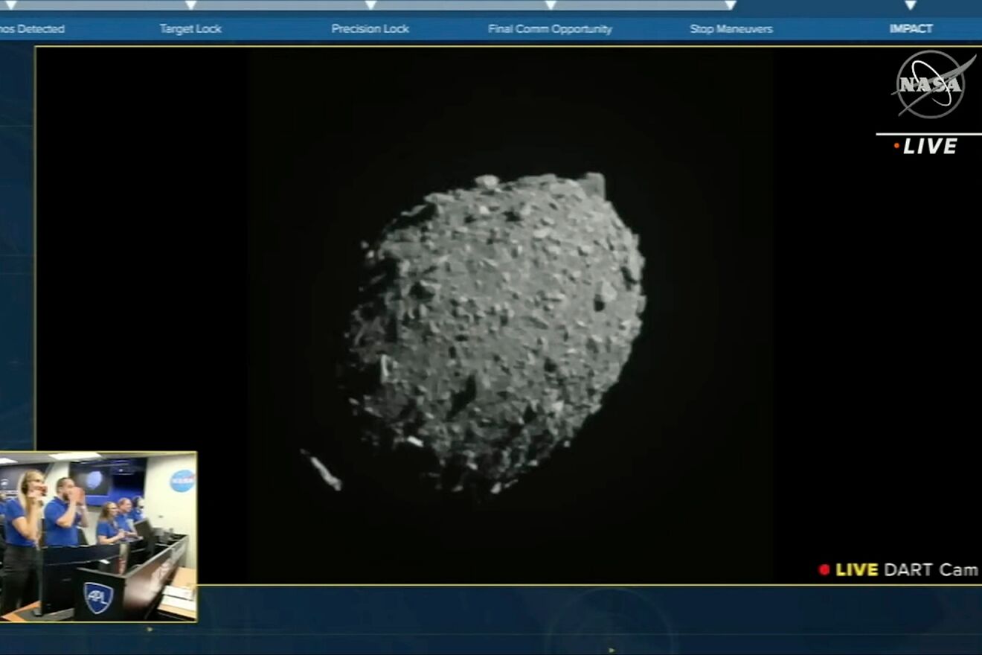Image resolution: width=982 pixels, height=655 pixels.
Task: Select the Stop Maneuvers label in the timeline
Action: (732, 29)
